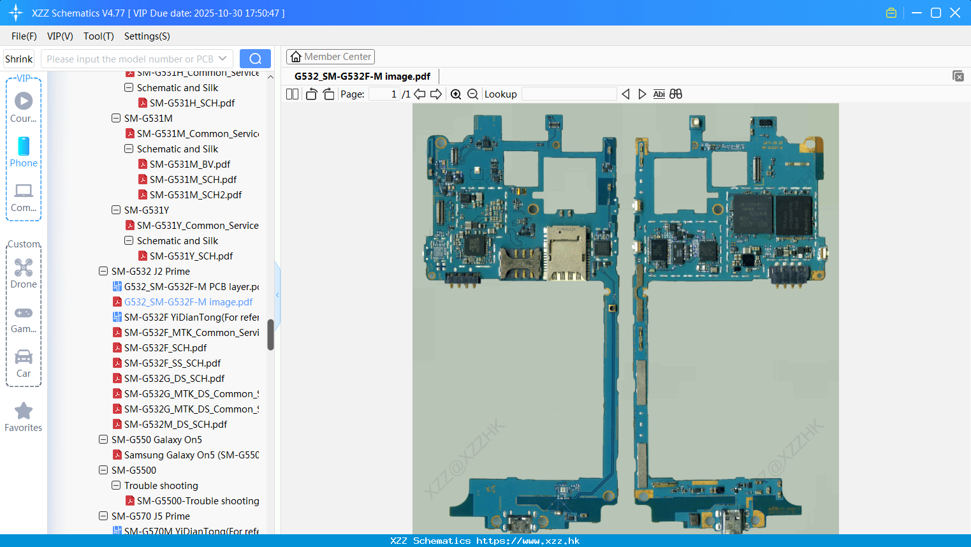Image resolution: width=971 pixels, height=547 pixels.
Task: Open SM-G531H_SCH.pdf
Action: coord(192,103)
